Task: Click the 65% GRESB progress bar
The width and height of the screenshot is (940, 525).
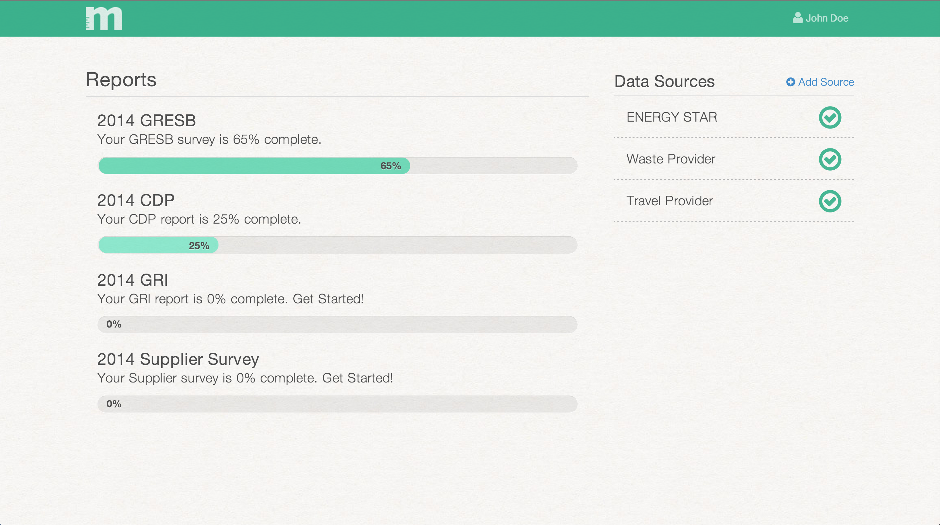Action: 338,166
